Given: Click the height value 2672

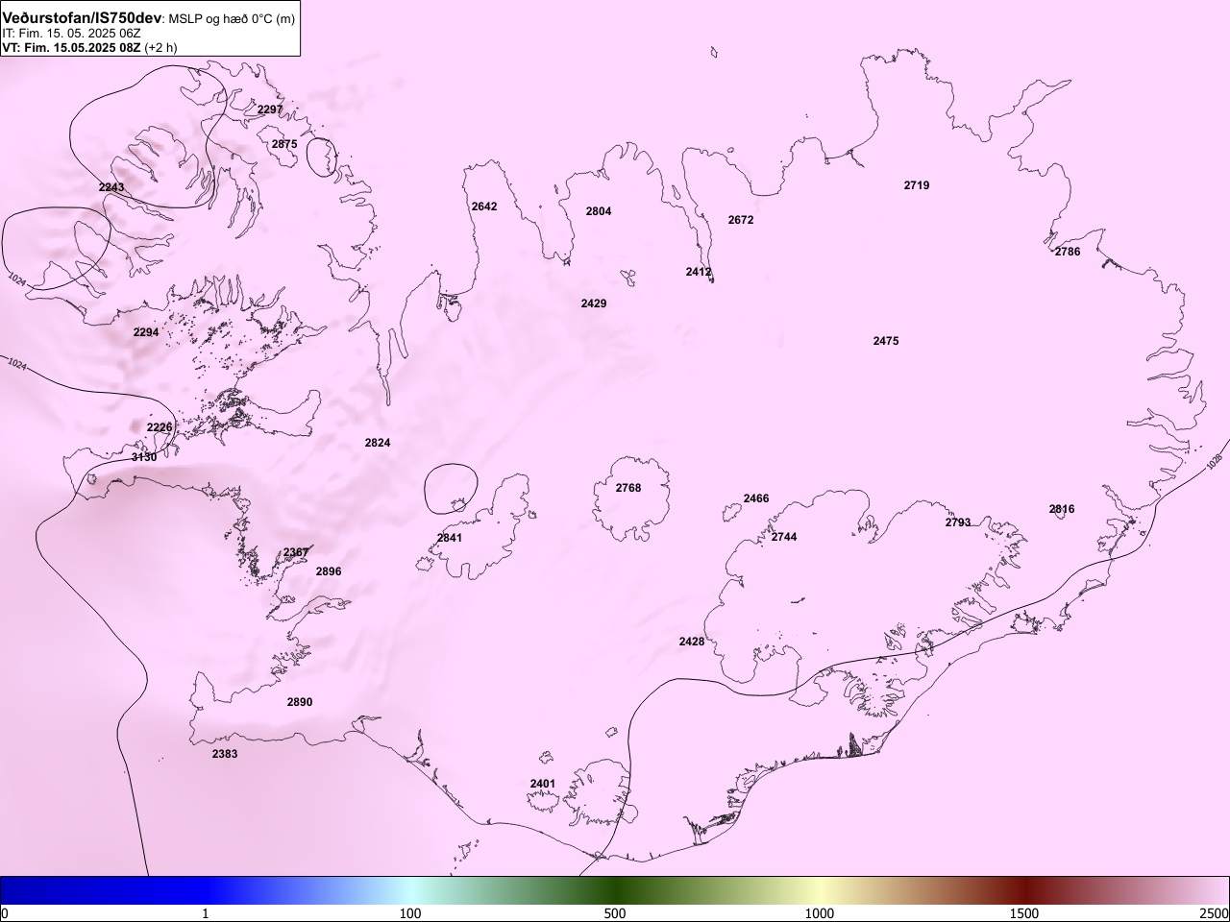Looking at the screenshot, I should pyautogui.click(x=741, y=220).
